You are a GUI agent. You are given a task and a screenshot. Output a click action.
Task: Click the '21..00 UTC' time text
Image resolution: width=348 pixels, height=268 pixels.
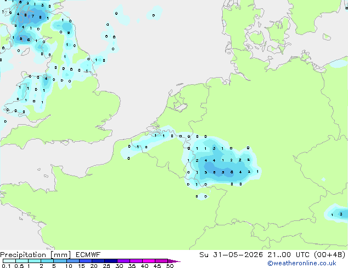(289, 255)
